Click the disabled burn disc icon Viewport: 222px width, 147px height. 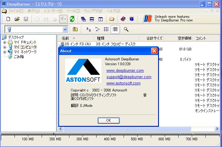37,19
